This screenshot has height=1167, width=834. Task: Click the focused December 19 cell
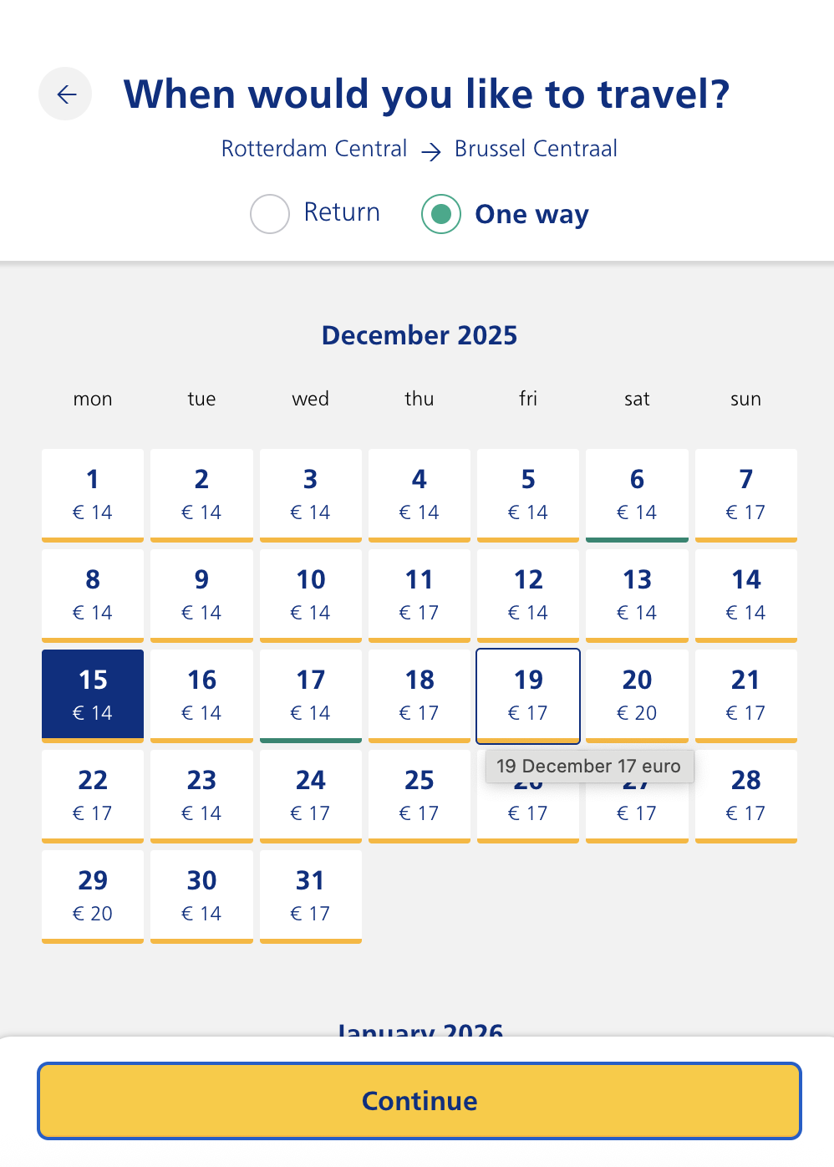pos(528,695)
